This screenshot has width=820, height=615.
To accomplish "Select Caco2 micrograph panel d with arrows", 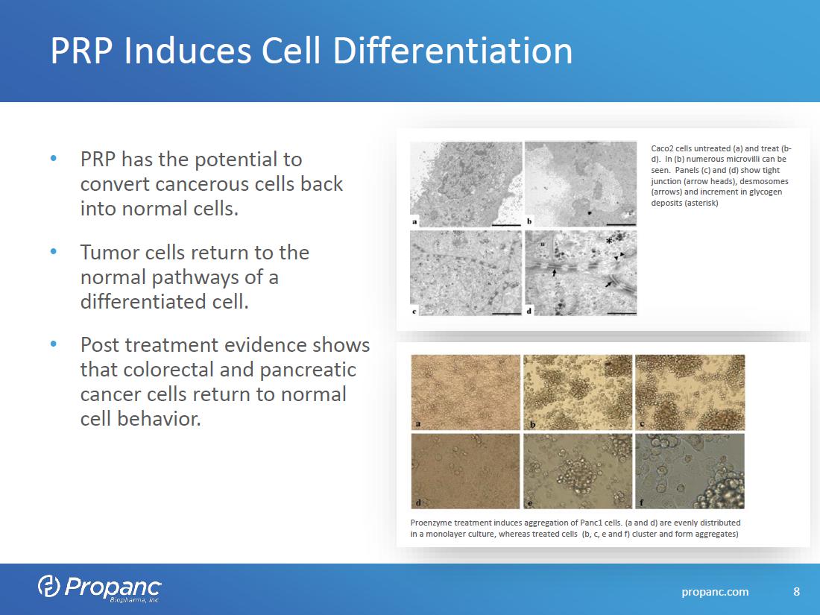I will click(x=581, y=273).
